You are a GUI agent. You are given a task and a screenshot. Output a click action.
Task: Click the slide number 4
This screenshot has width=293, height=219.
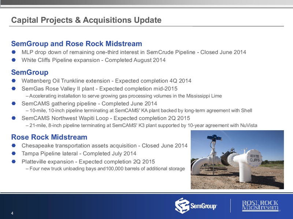click(12, 214)
